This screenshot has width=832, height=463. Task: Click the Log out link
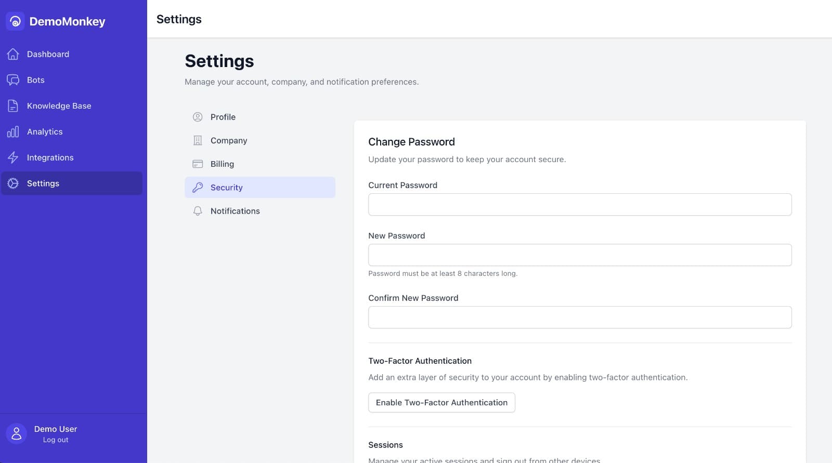(x=56, y=440)
